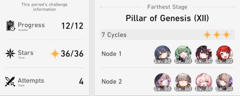
Task: Select the pink-haired character in Node 2
Action: 204,82
